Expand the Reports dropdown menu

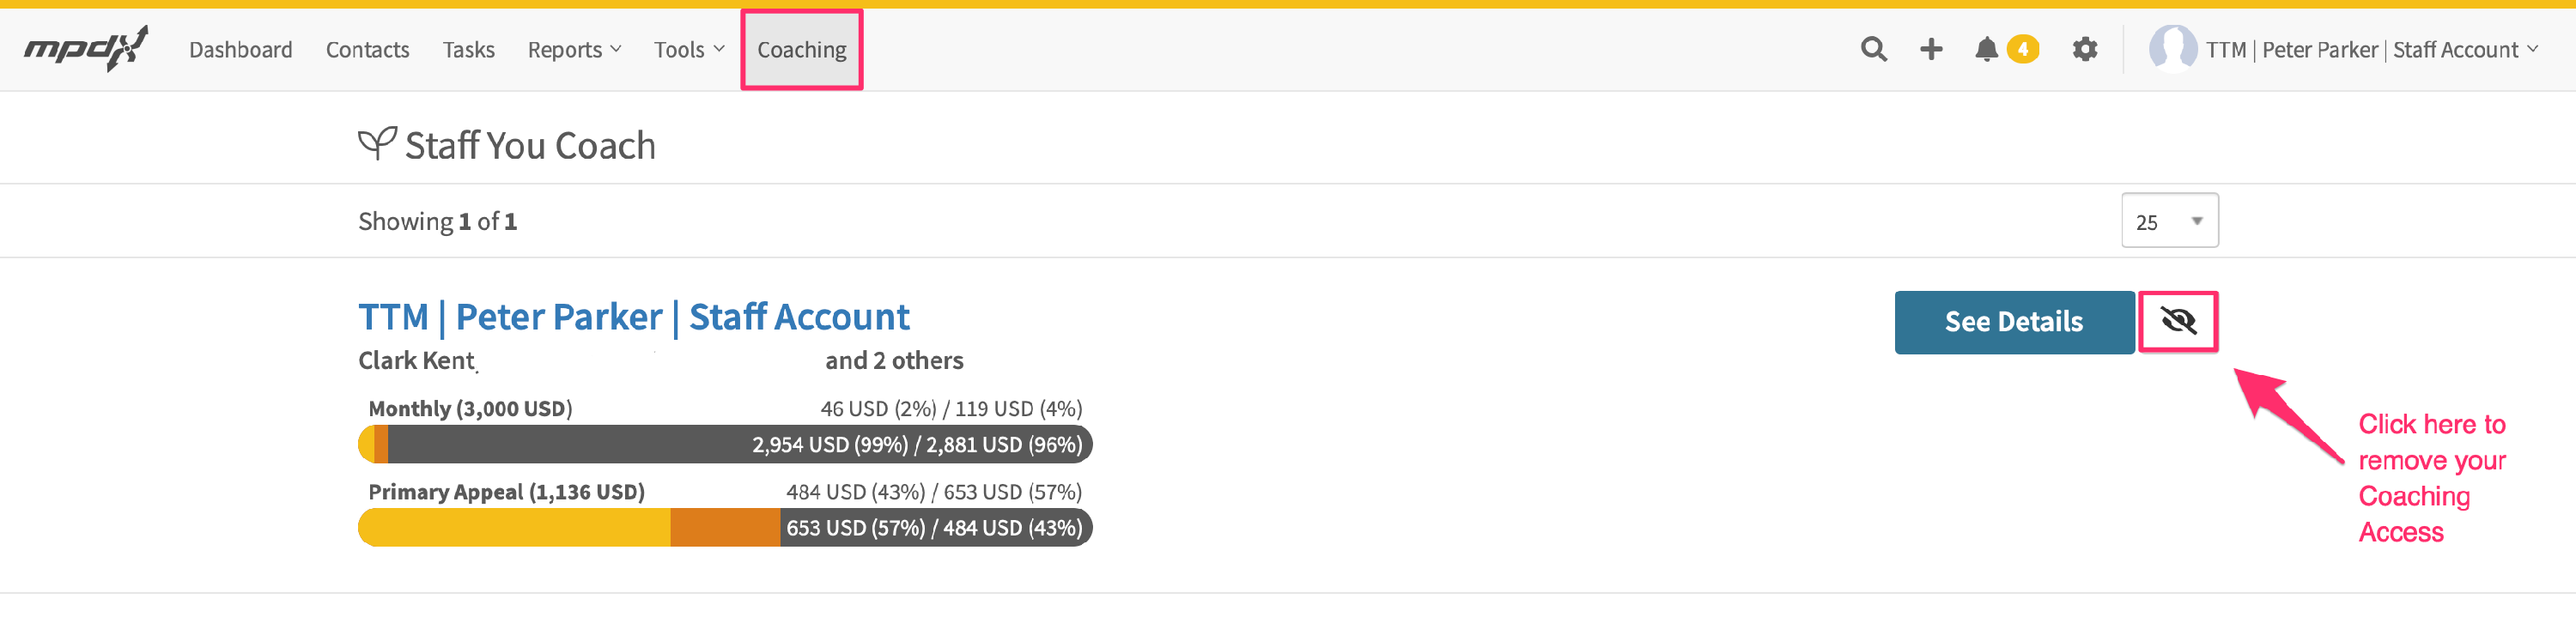point(574,50)
